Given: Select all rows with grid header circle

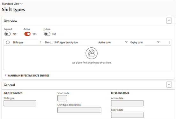Looking at the screenshot, I should point(8,43).
